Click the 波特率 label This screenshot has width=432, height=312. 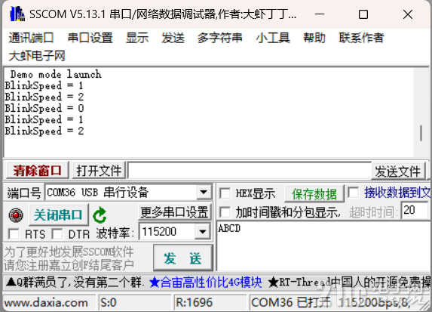pyautogui.click(x=115, y=233)
